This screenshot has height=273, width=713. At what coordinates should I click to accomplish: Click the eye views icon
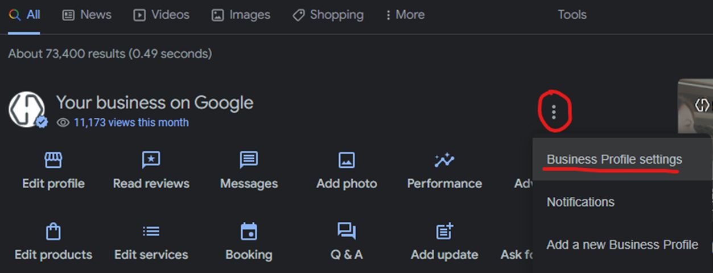(x=63, y=122)
